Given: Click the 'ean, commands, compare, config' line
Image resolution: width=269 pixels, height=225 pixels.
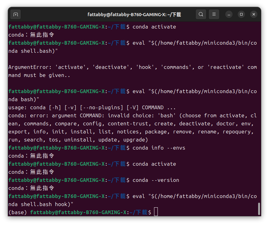Looking at the screenshot, I should click(x=131, y=124).
